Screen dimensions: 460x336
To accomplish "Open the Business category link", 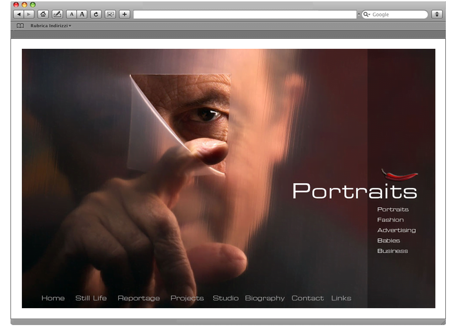I will [392, 251].
